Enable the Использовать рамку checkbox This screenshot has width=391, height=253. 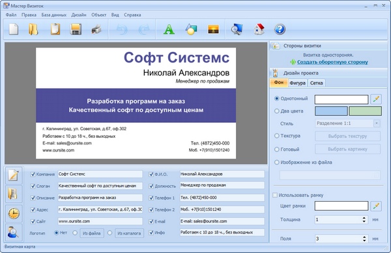(x=275, y=195)
